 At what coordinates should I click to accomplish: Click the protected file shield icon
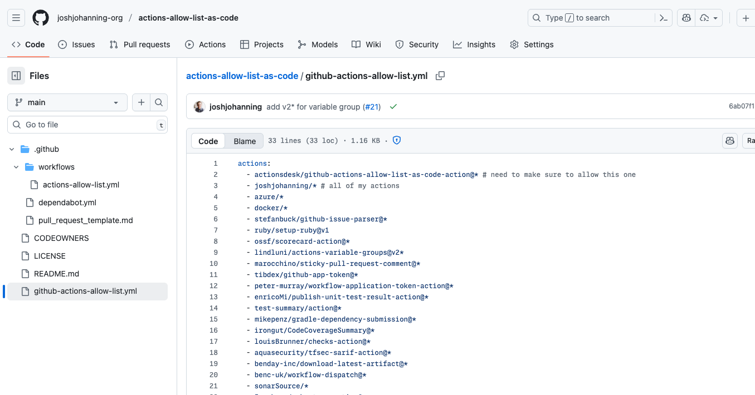point(396,140)
